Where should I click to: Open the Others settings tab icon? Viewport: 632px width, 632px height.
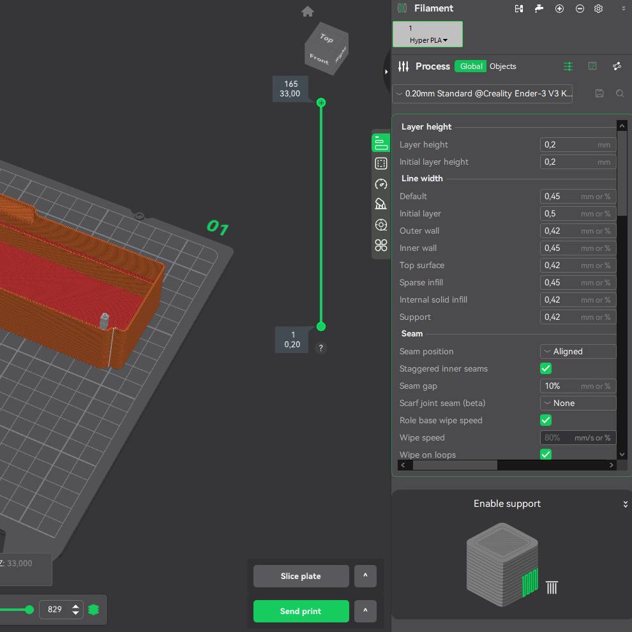[x=381, y=225]
